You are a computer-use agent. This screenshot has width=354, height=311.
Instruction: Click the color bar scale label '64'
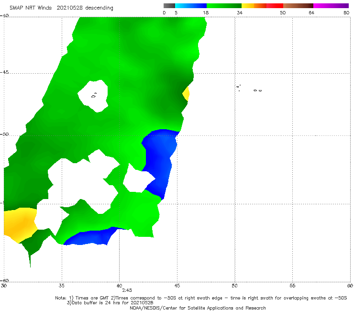click(311, 13)
